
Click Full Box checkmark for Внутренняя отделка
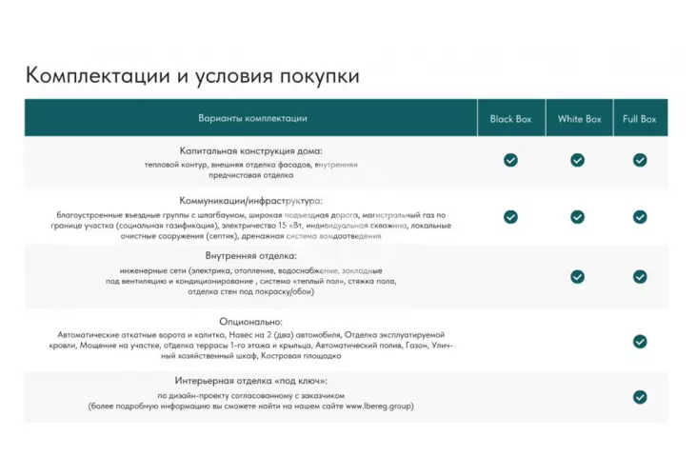[x=640, y=277]
